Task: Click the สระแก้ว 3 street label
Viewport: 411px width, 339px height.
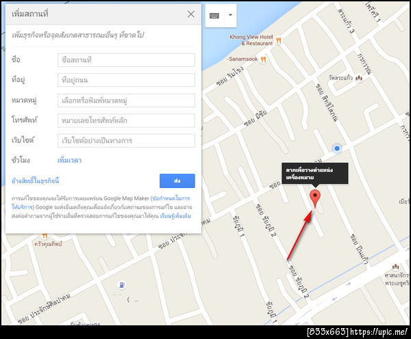Action: pyautogui.click(x=346, y=21)
